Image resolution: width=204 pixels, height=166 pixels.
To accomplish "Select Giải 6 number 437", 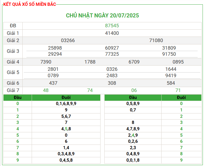I will 53,83.
